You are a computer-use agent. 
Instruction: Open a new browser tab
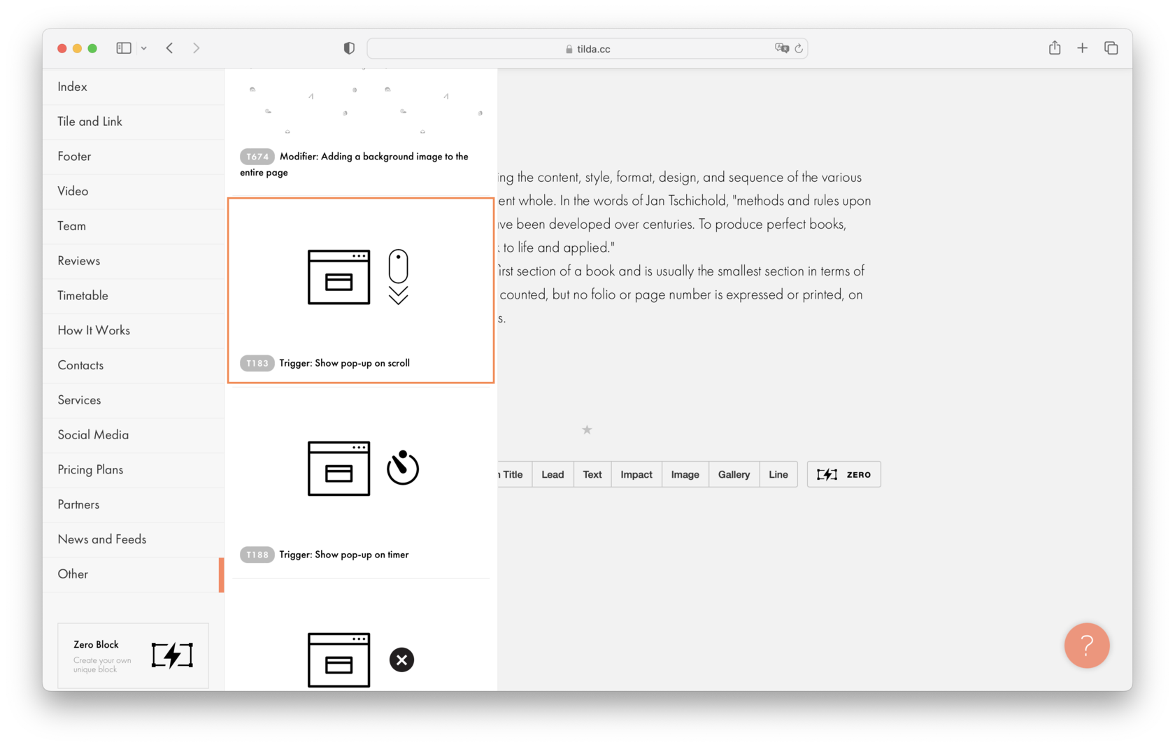pos(1083,48)
